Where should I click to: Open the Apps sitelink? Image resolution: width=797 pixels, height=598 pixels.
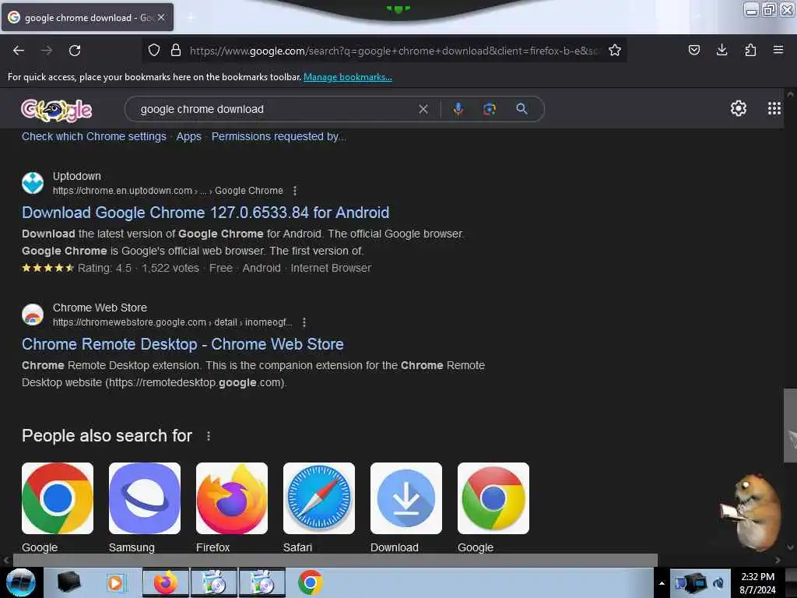pyautogui.click(x=188, y=136)
